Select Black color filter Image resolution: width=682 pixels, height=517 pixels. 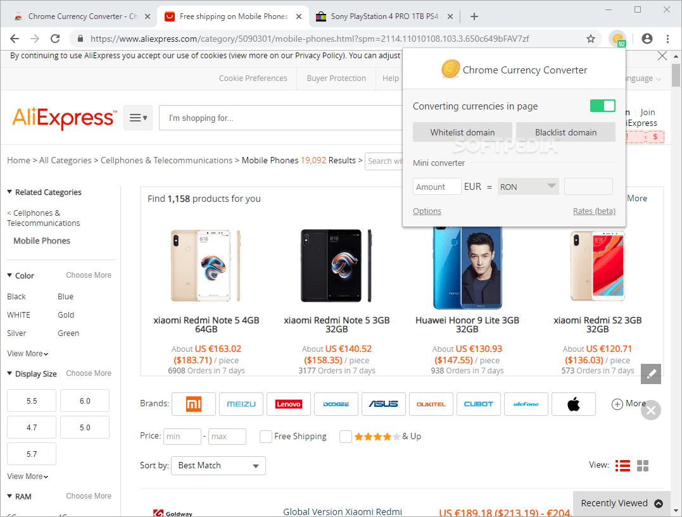16,297
